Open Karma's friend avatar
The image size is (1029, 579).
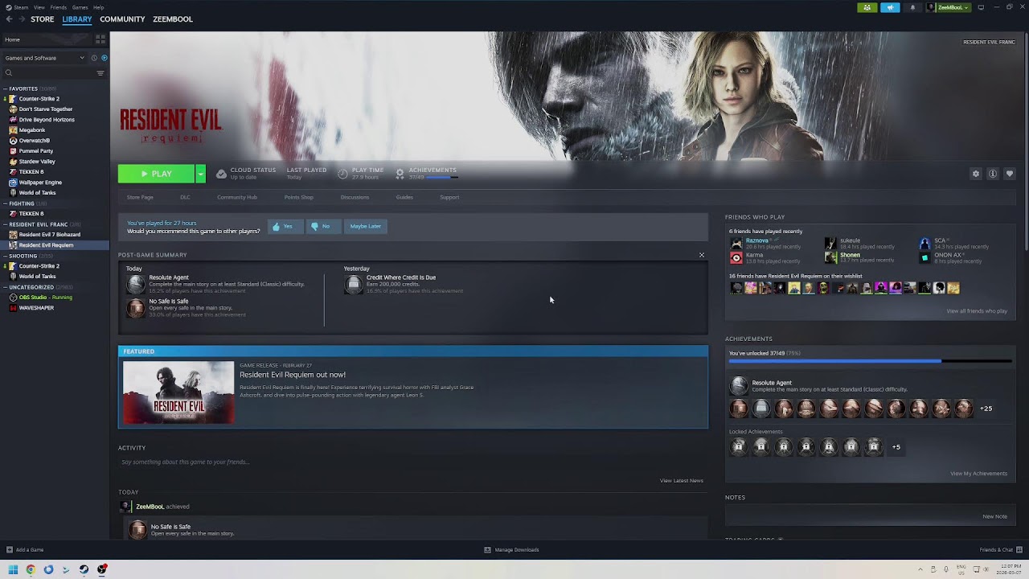coord(736,258)
